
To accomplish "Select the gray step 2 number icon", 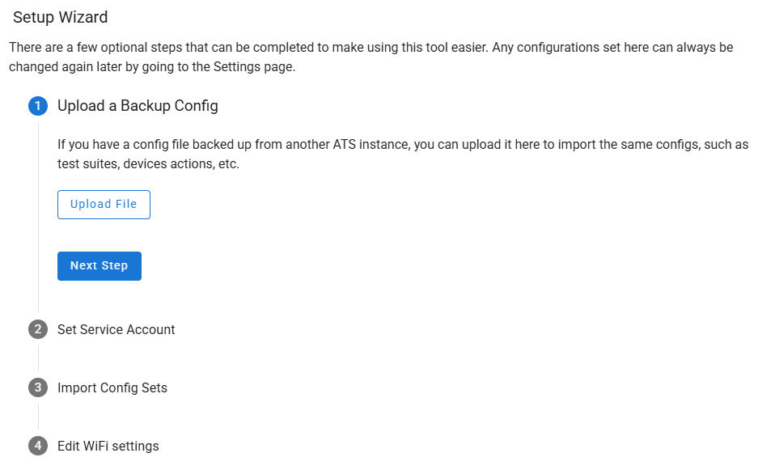I will click(x=38, y=329).
